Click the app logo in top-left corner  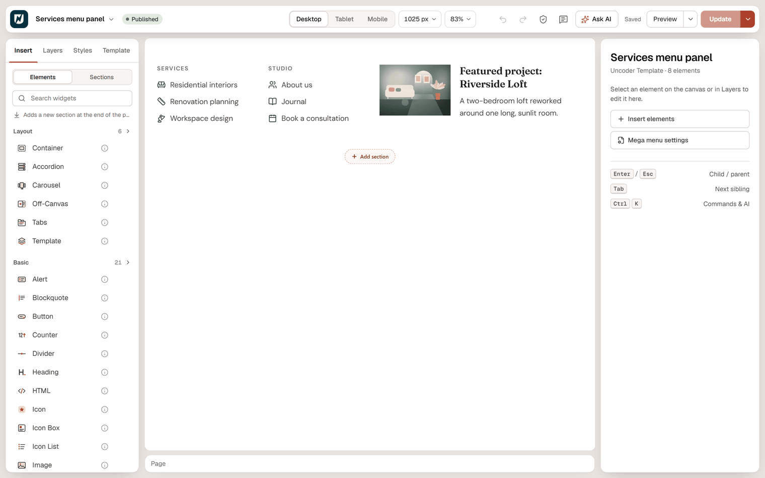point(19,19)
